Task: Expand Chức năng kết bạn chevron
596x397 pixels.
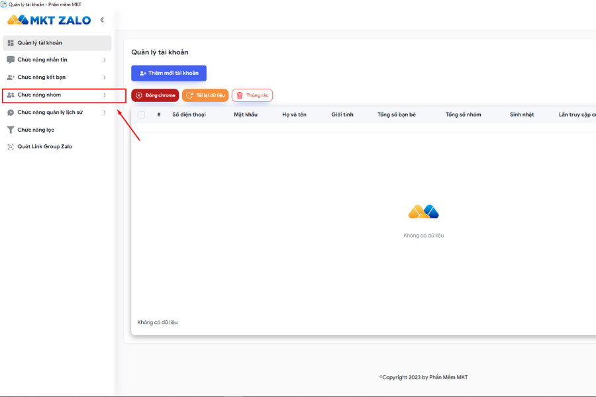Action: pos(105,77)
